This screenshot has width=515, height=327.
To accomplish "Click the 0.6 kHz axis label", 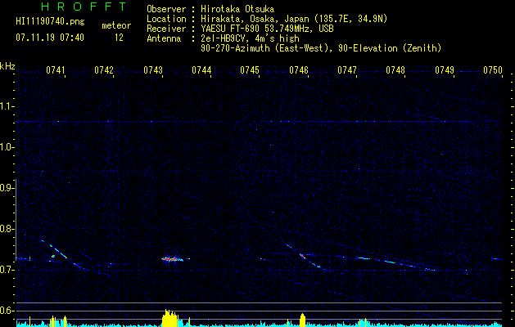I will point(7,311).
